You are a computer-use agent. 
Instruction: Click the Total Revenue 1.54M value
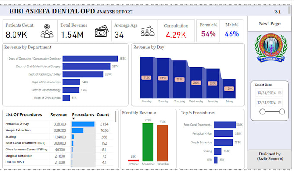point(72,35)
